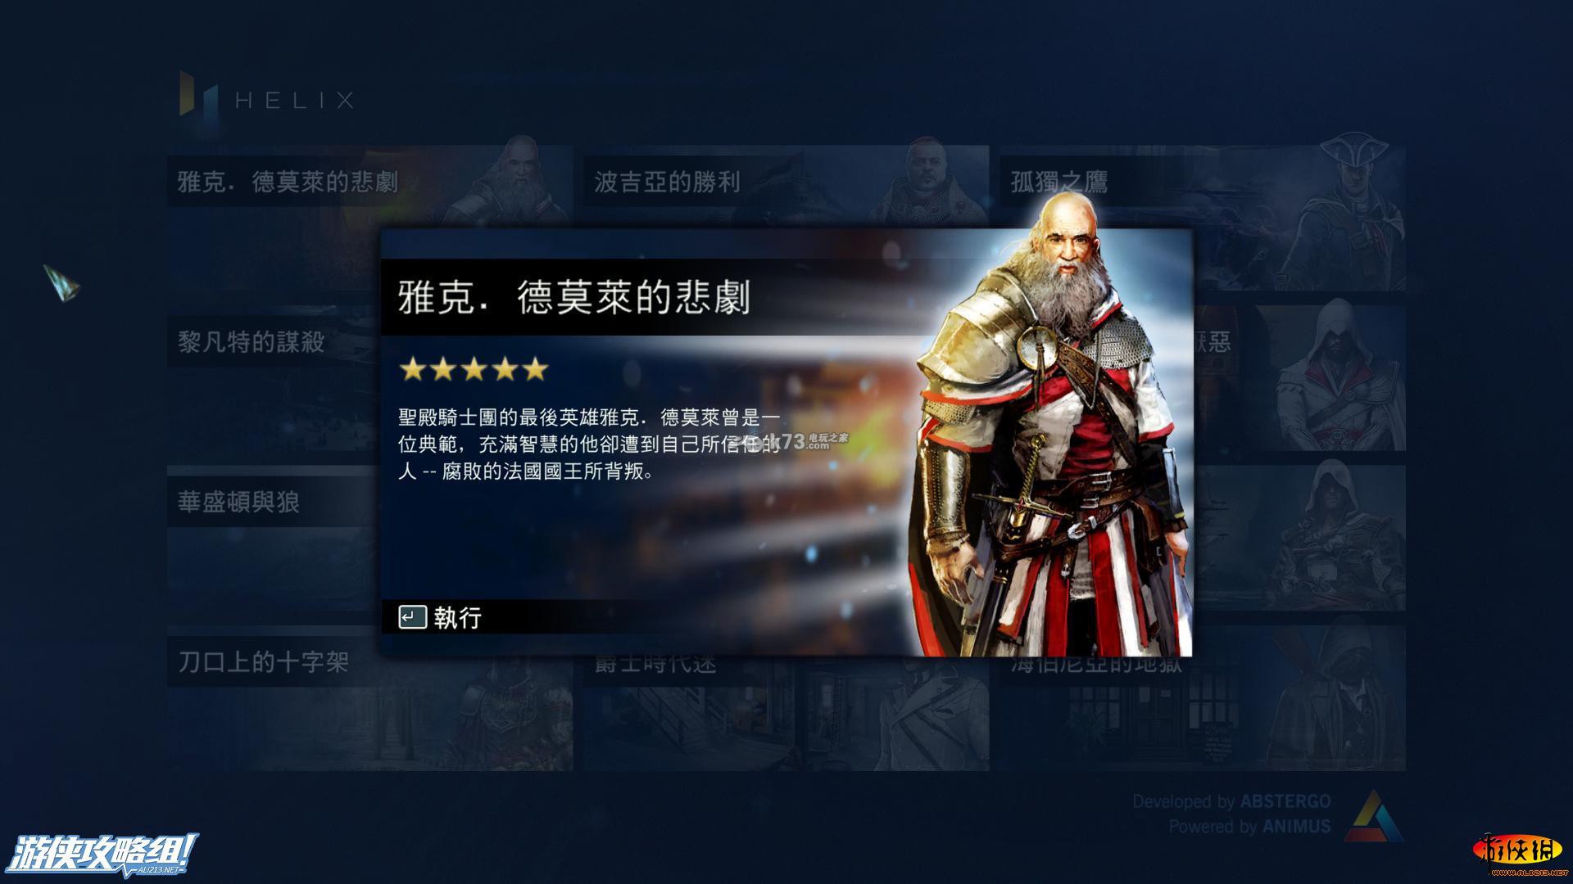
Task: Select the 執行 execute button
Action: 441,617
